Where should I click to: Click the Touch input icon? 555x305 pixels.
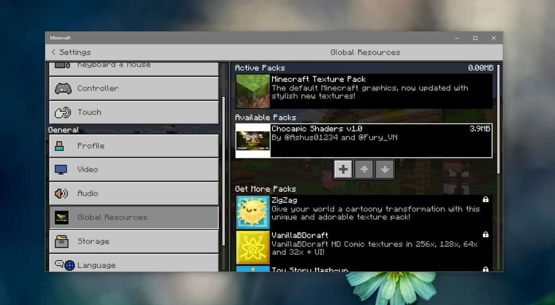click(x=63, y=112)
